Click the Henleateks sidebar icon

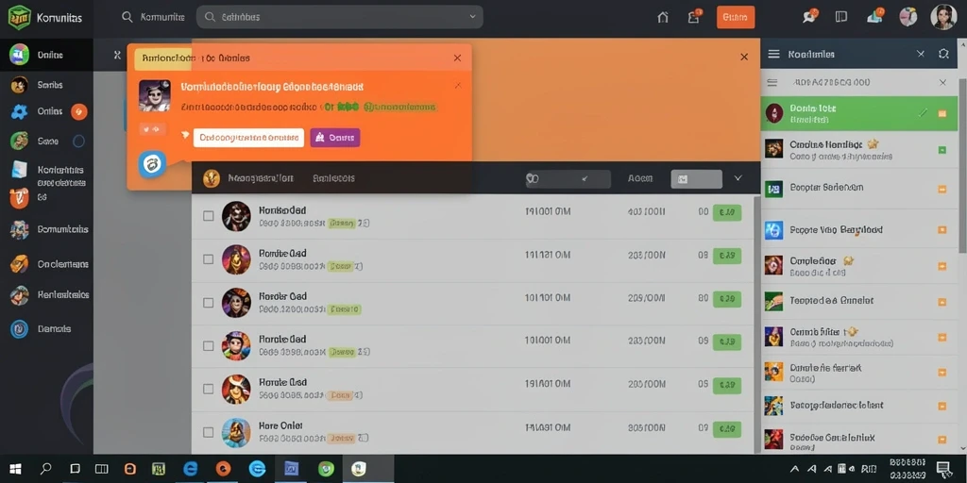19,295
